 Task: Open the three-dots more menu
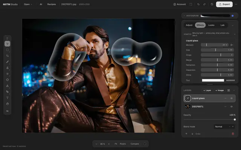click(x=236, y=4)
